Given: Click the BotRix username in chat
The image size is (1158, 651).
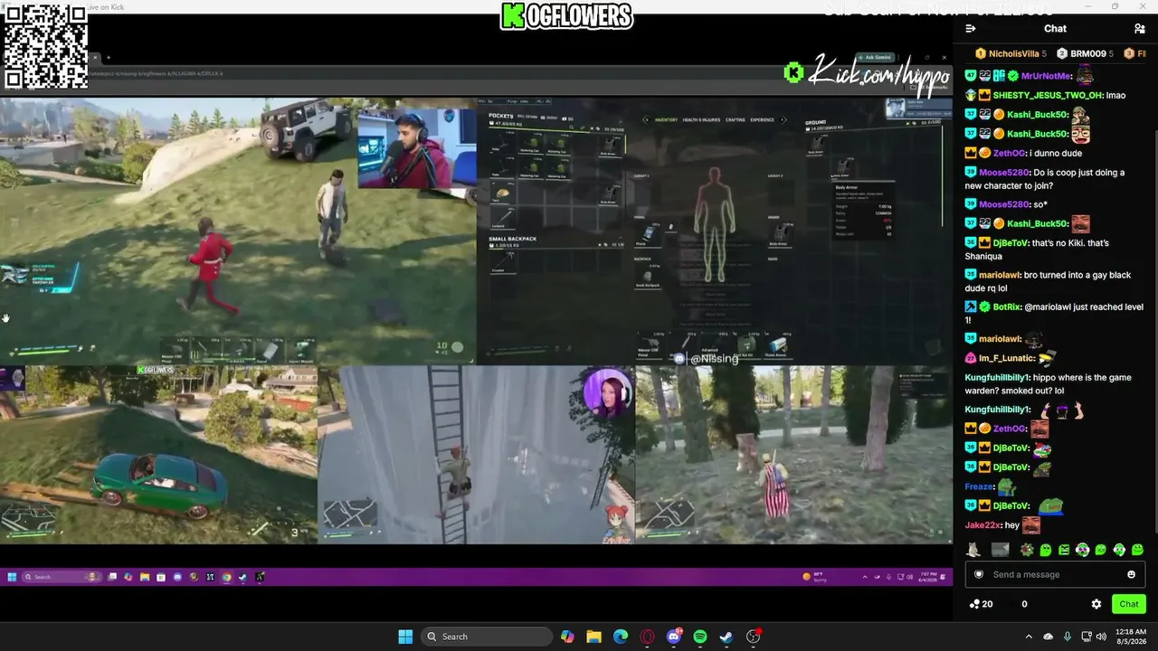Looking at the screenshot, I should point(1007,307).
